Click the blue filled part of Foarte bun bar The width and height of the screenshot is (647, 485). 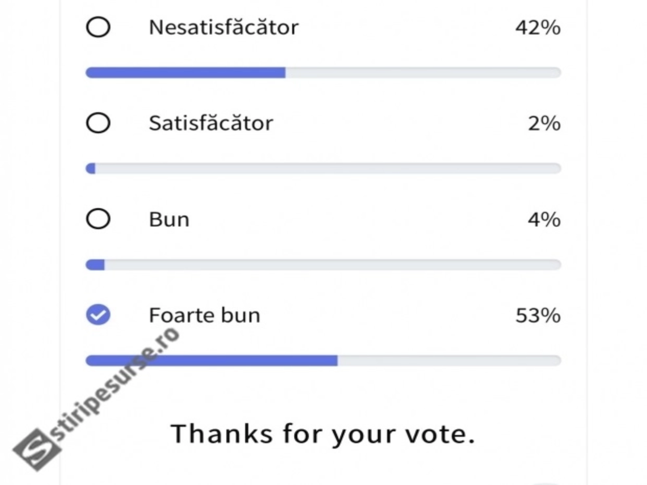point(243,361)
